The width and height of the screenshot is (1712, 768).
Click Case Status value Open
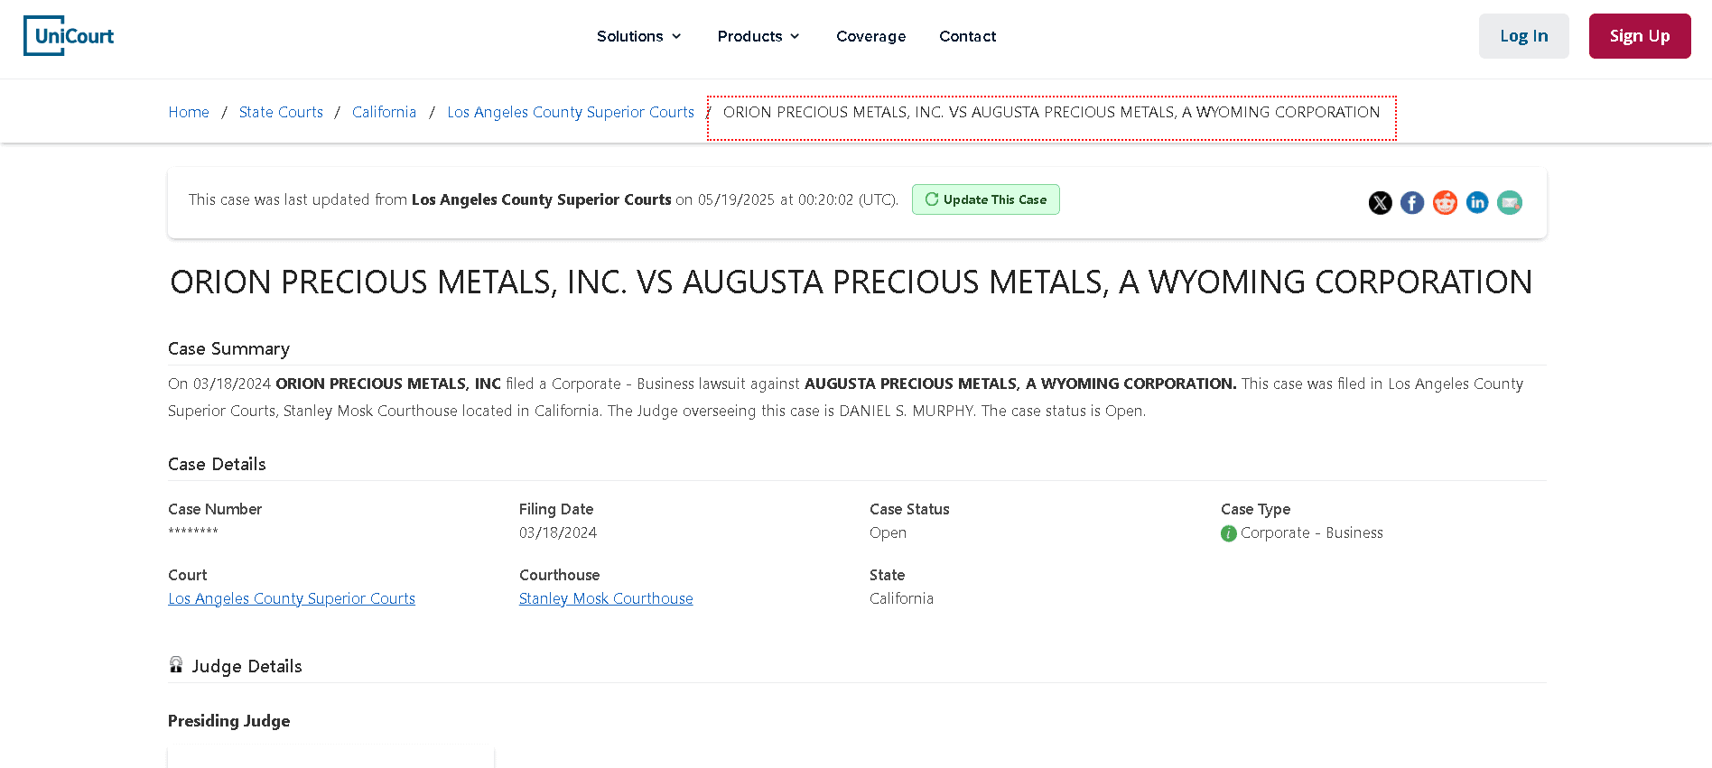tap(888, 532)
